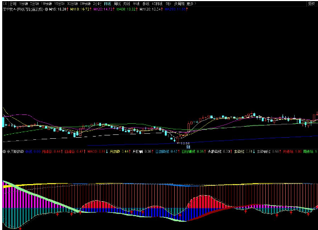Select the 45日线 period tab
Screen dimensions: 318x230
coord(157,4)
